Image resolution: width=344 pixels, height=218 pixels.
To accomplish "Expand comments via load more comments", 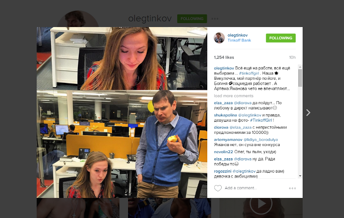I will 234,96.
